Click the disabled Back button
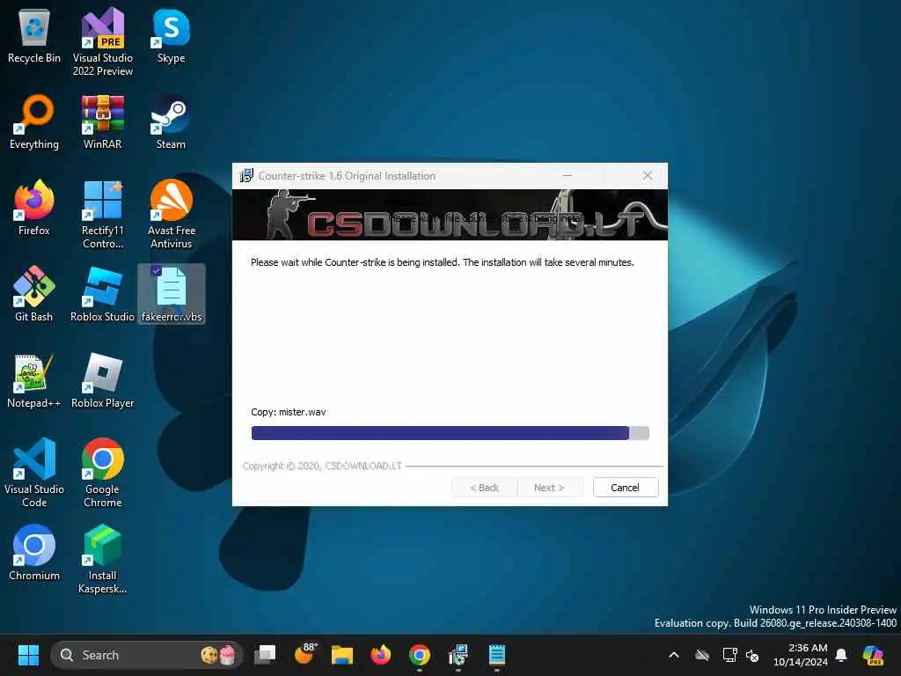The image size is (901, 676). 485,488
